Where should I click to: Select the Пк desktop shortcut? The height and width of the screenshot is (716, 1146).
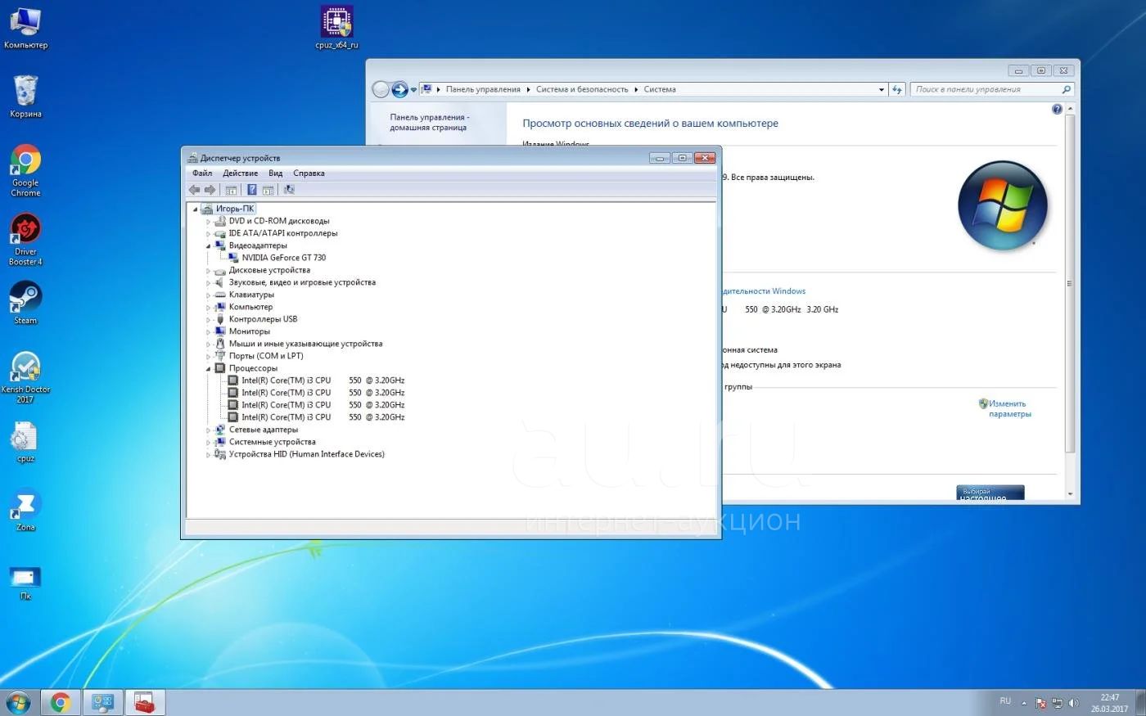coord(25,583)
